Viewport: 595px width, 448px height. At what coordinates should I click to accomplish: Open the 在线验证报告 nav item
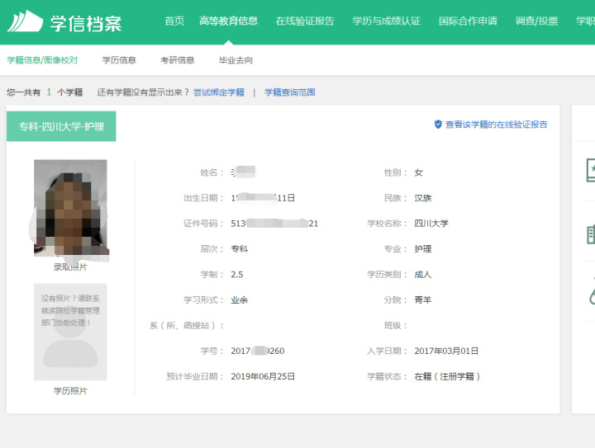point(305,21)
